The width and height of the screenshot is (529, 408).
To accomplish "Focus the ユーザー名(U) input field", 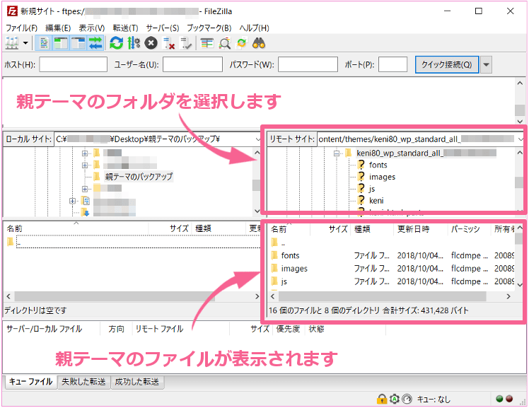I will 192,64.
